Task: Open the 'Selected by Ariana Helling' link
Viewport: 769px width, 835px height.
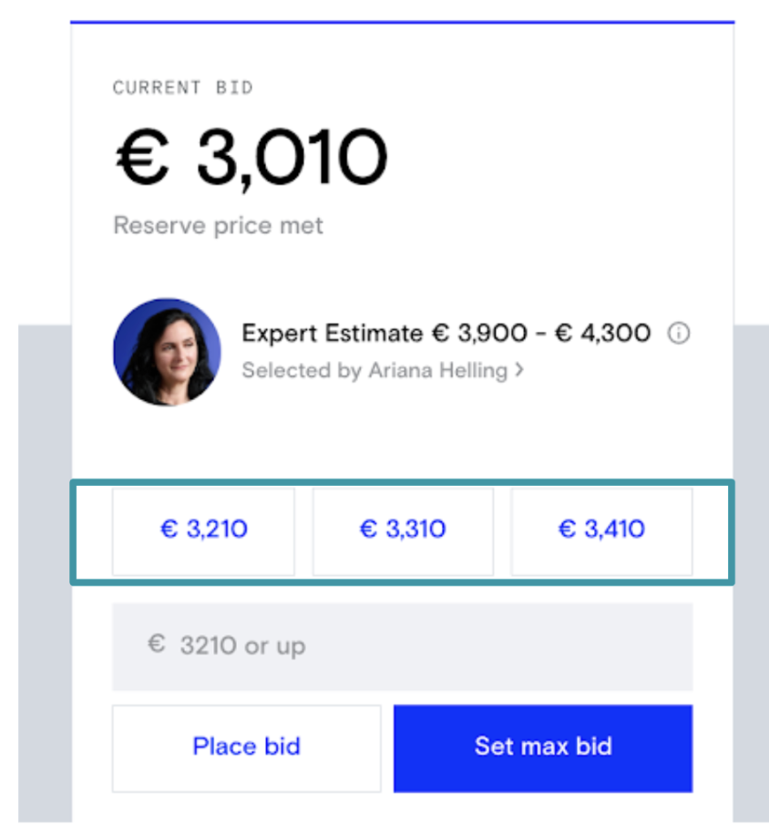Action: click(x=374, y=371)
